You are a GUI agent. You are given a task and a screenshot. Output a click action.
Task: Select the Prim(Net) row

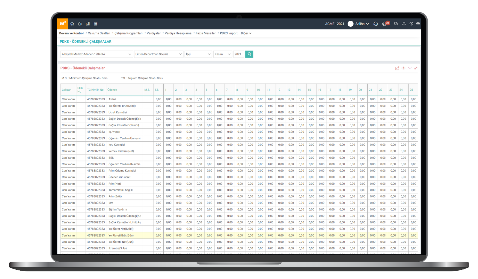[x=239, y=184]
